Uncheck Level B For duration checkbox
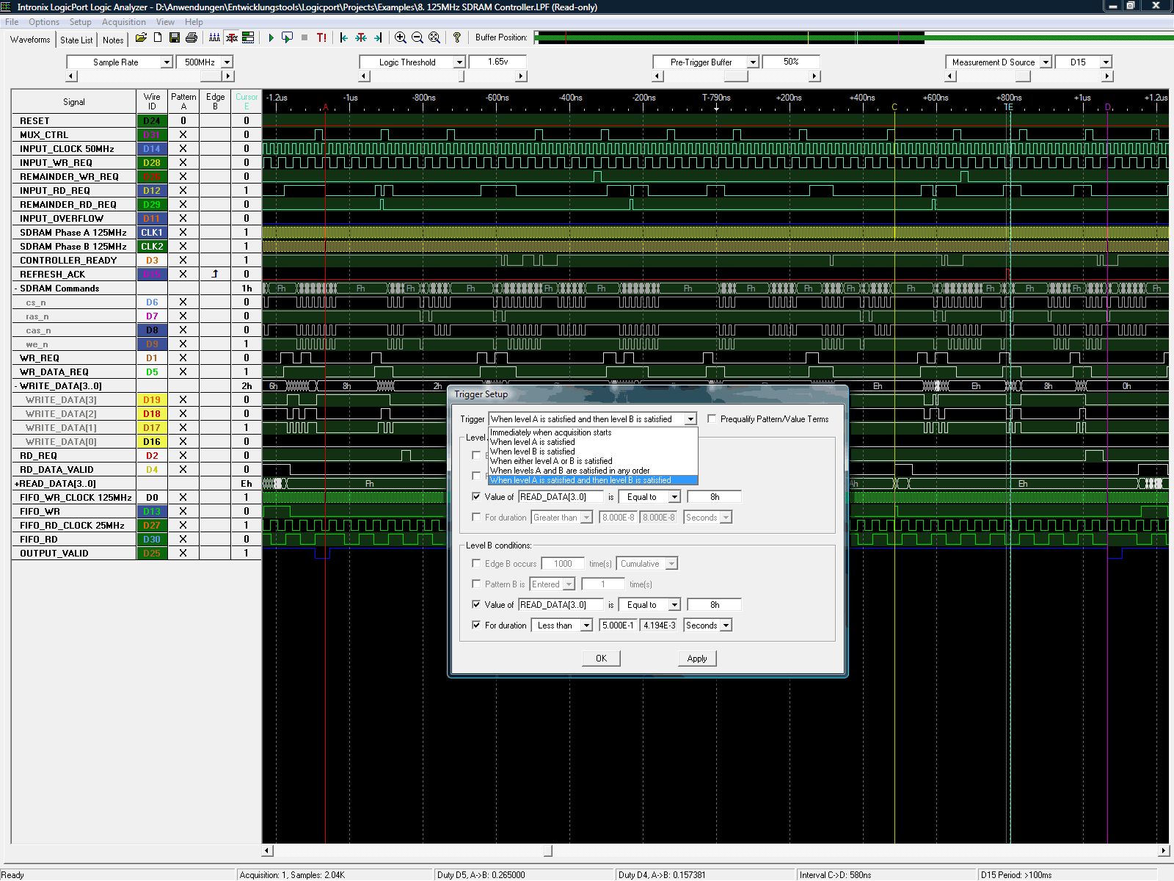This screenshot has height=881, width=1174. point(477,625)
